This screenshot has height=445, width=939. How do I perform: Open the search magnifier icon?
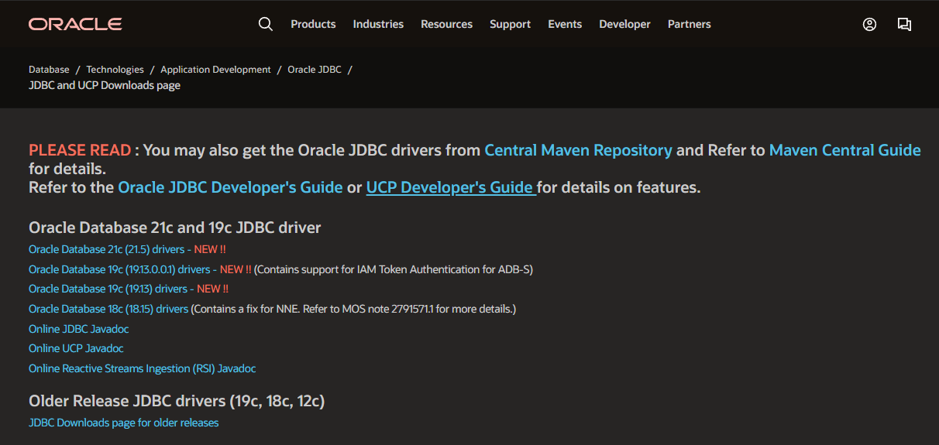[266, 24]
